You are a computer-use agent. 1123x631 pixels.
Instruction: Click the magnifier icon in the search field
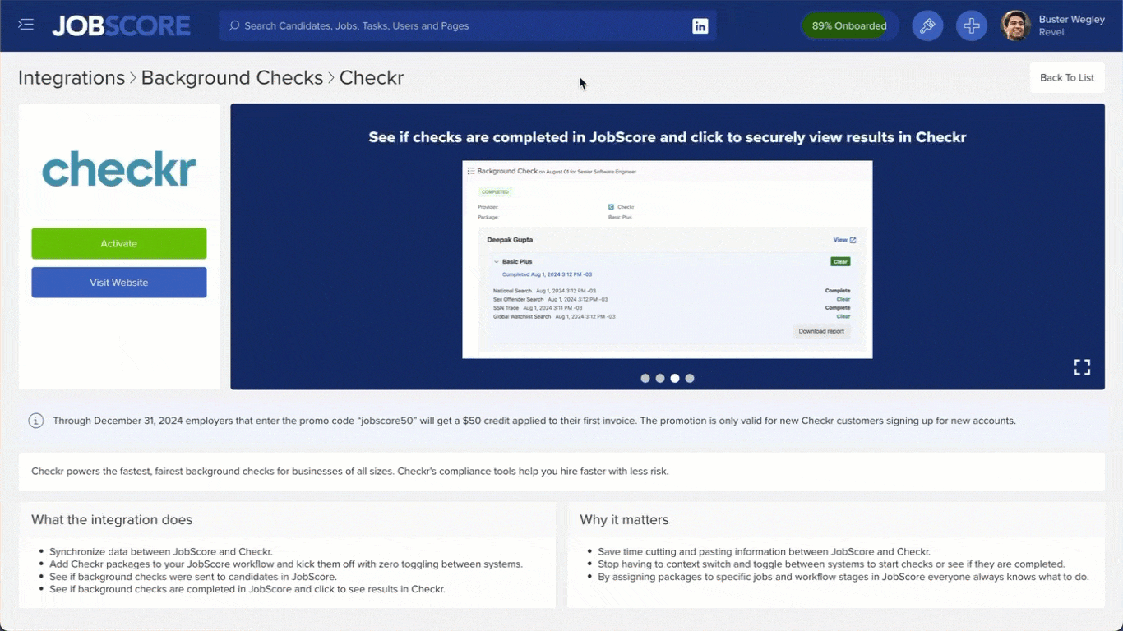pos(233,25)
